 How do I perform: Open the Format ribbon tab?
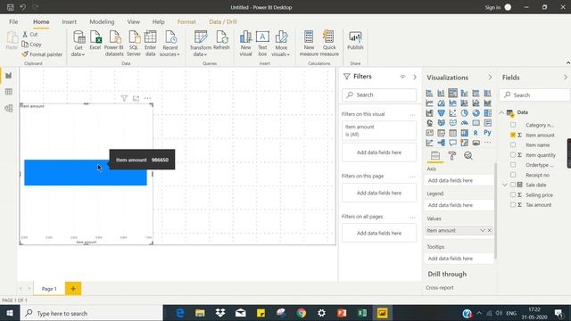pos(186,21)
